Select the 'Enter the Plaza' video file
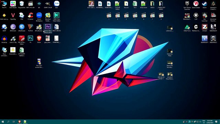This screenshot has height=124, width=220. [169, 53]
